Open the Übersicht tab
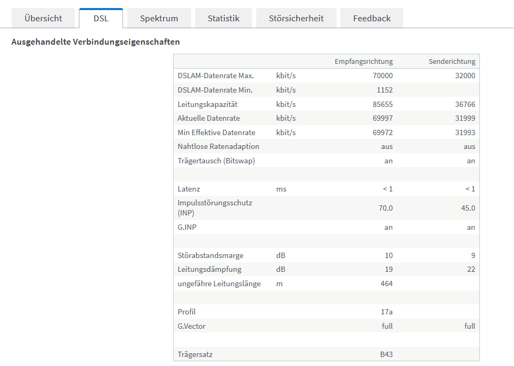The image size is (514, 366). click(43, 18)
